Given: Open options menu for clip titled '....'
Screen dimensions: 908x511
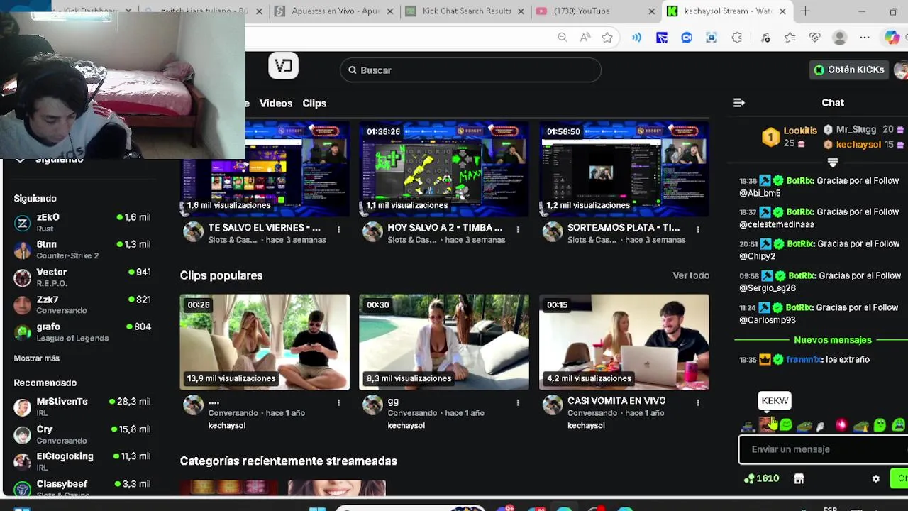Looking at the screenshot, I should click(338, 402).
